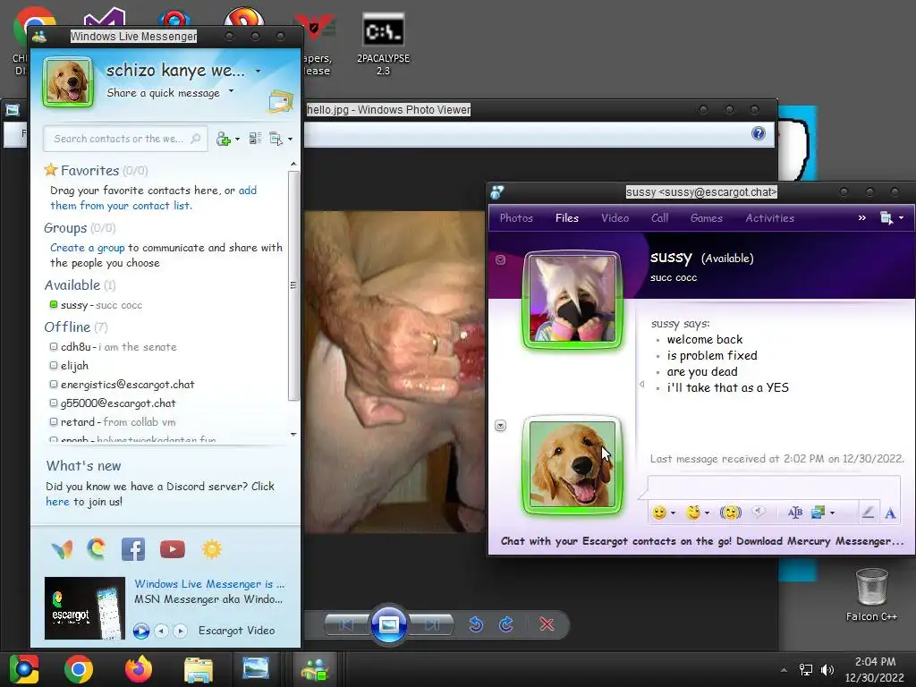Image resolution: width=916 pixels, height=687 pixels.
Task: Open the emoticon picker in chat
Action: point(659,513)
